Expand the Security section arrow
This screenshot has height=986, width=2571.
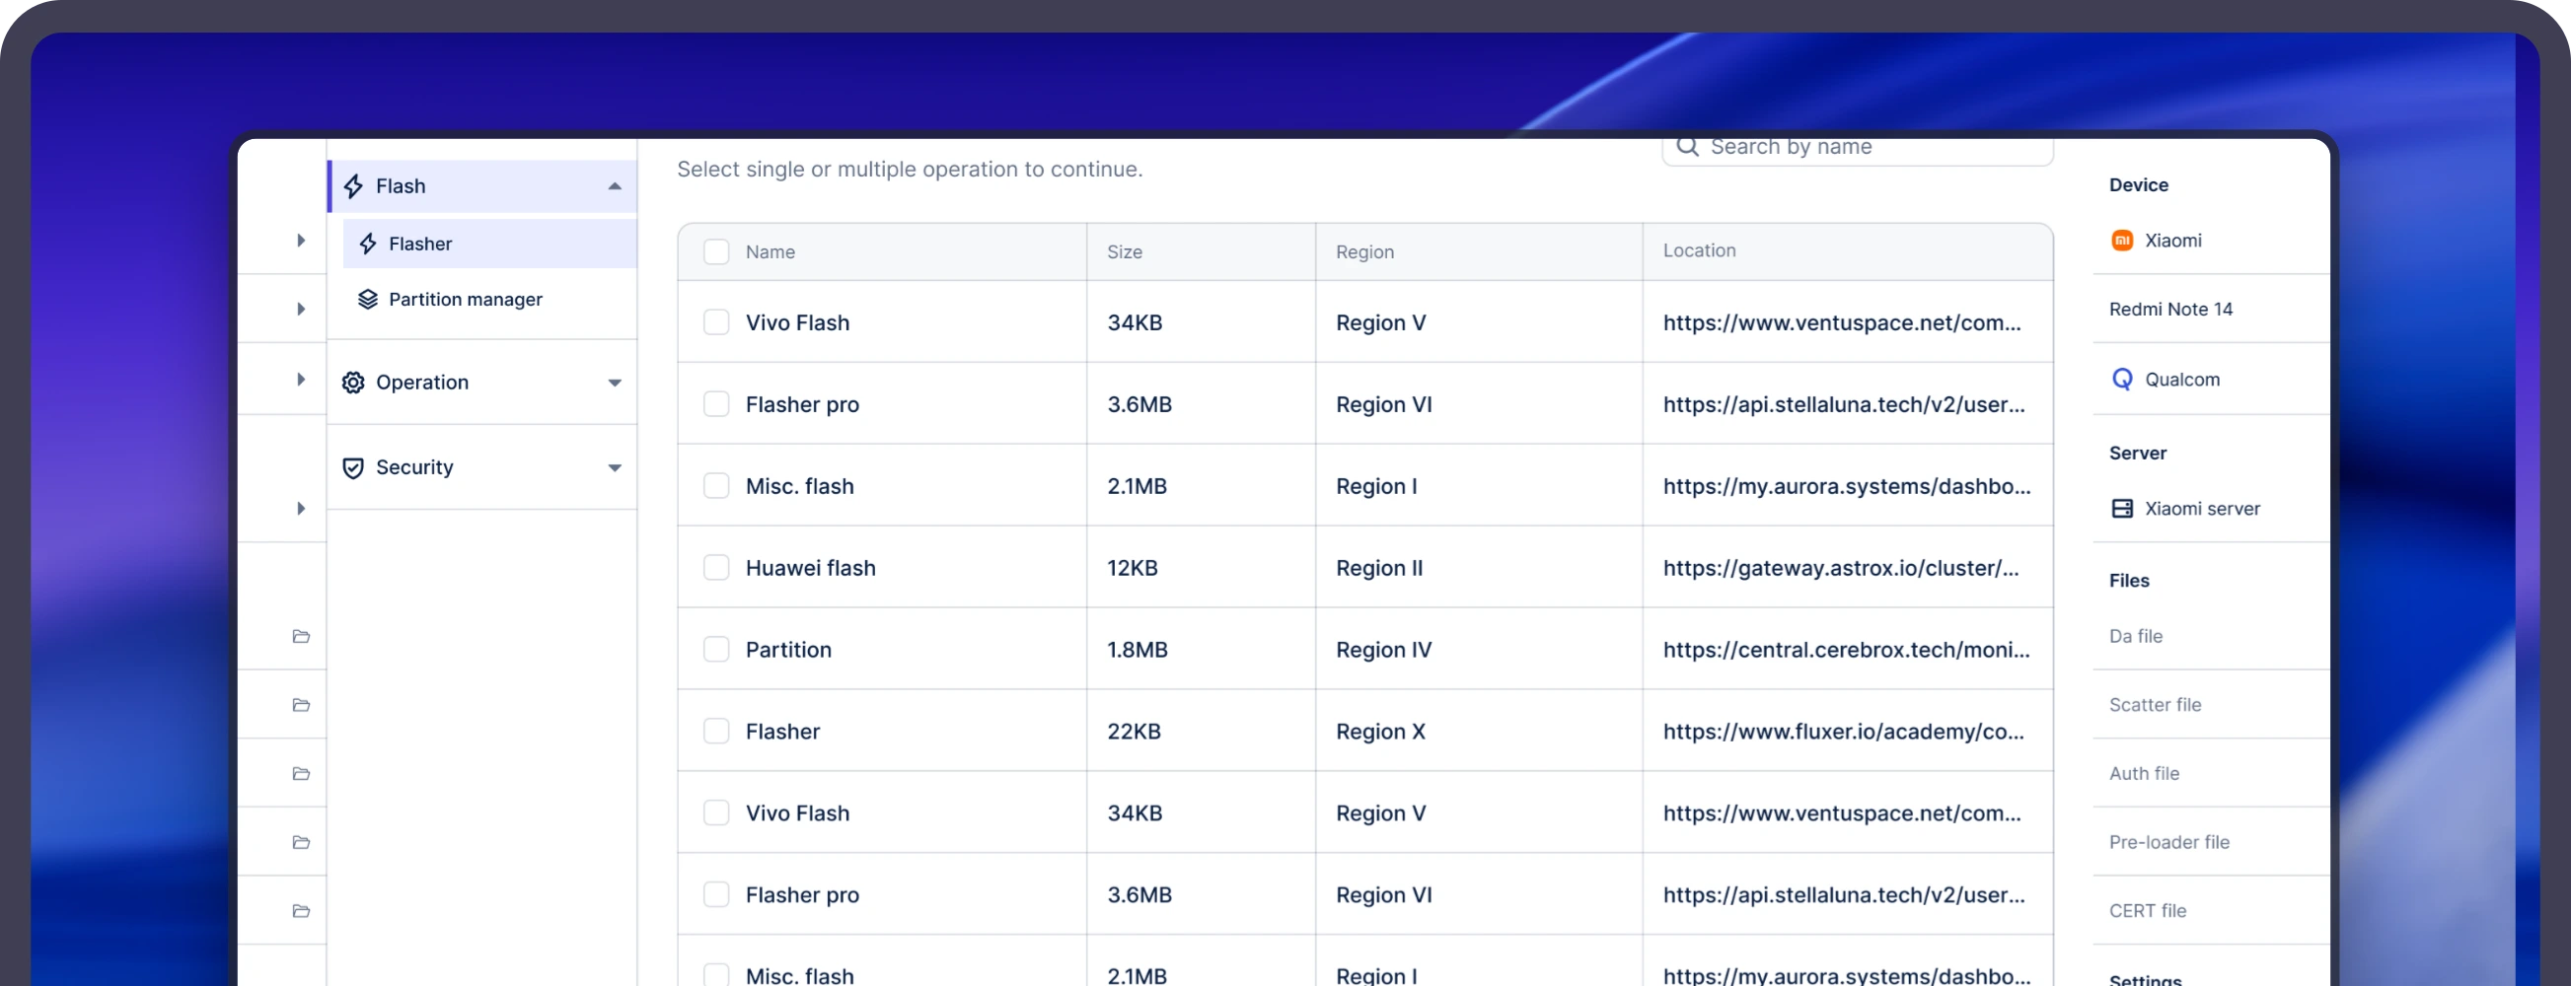click(x=615, y=468)
